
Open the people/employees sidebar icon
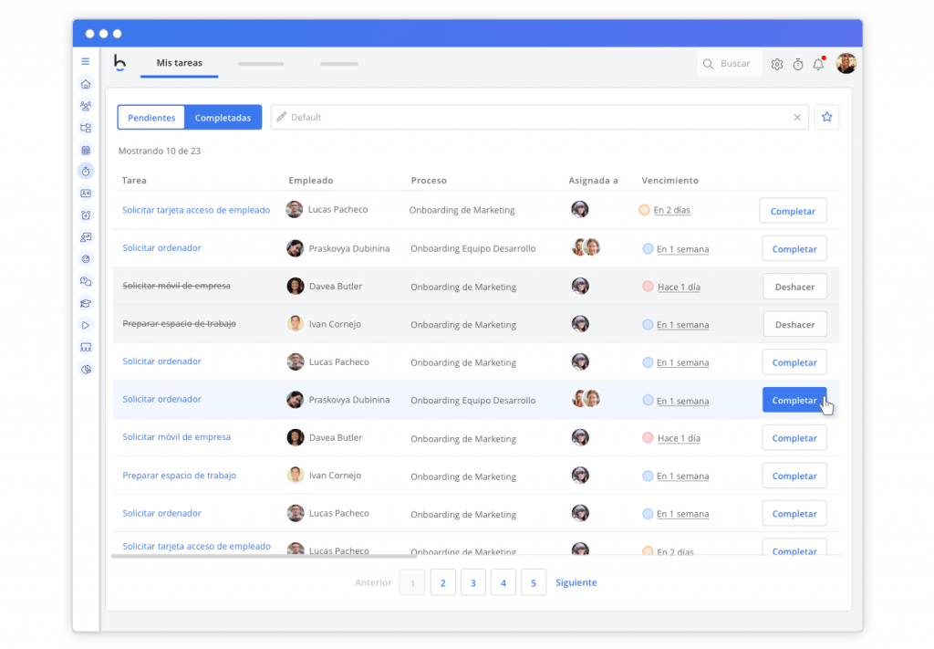click(86, 106)
